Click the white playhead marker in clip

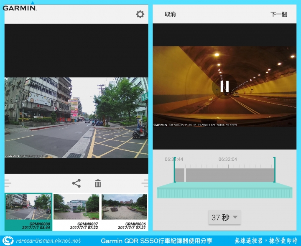click(x=185, y=175)
